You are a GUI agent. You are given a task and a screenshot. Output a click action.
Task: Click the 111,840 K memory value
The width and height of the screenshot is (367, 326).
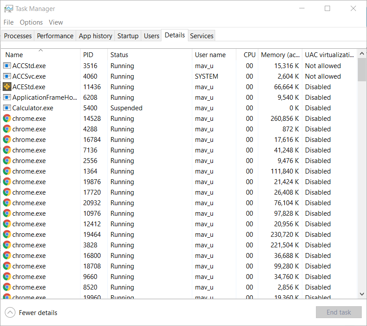[285, 171]
